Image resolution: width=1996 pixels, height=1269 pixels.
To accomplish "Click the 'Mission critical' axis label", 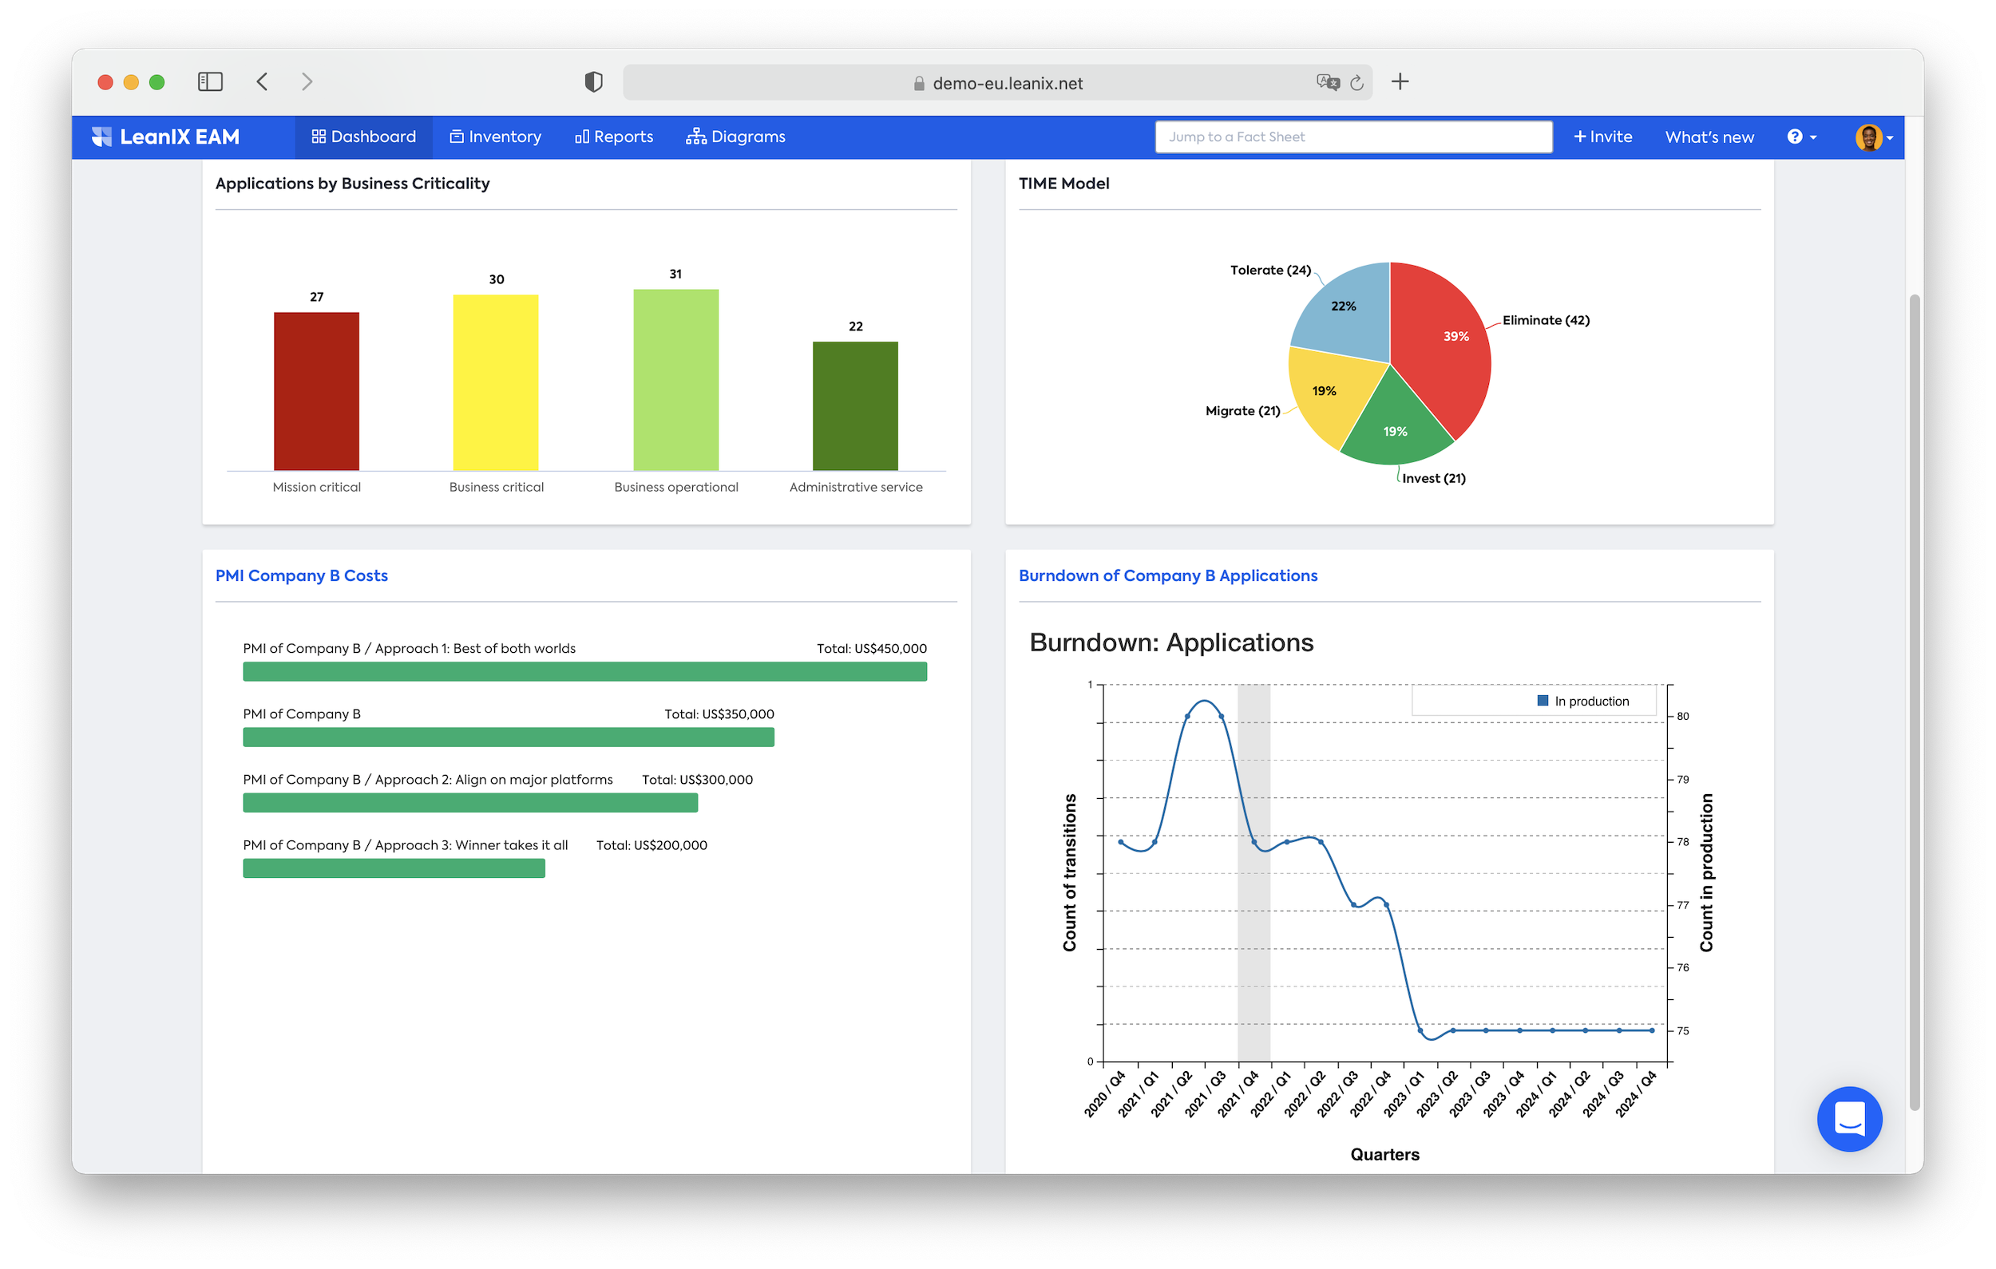I will [x=317, y=488].
